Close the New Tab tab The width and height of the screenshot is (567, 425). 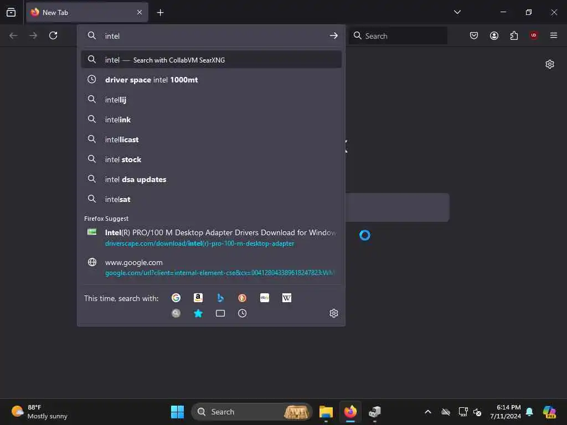140,12
